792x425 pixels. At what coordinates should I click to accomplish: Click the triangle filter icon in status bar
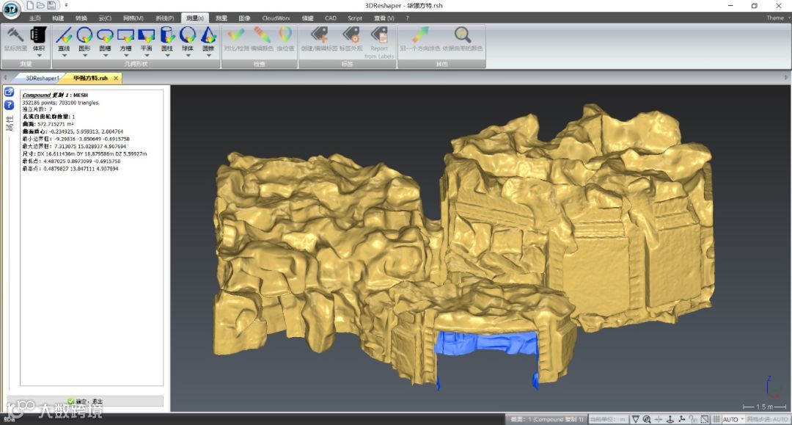[635, 419]
